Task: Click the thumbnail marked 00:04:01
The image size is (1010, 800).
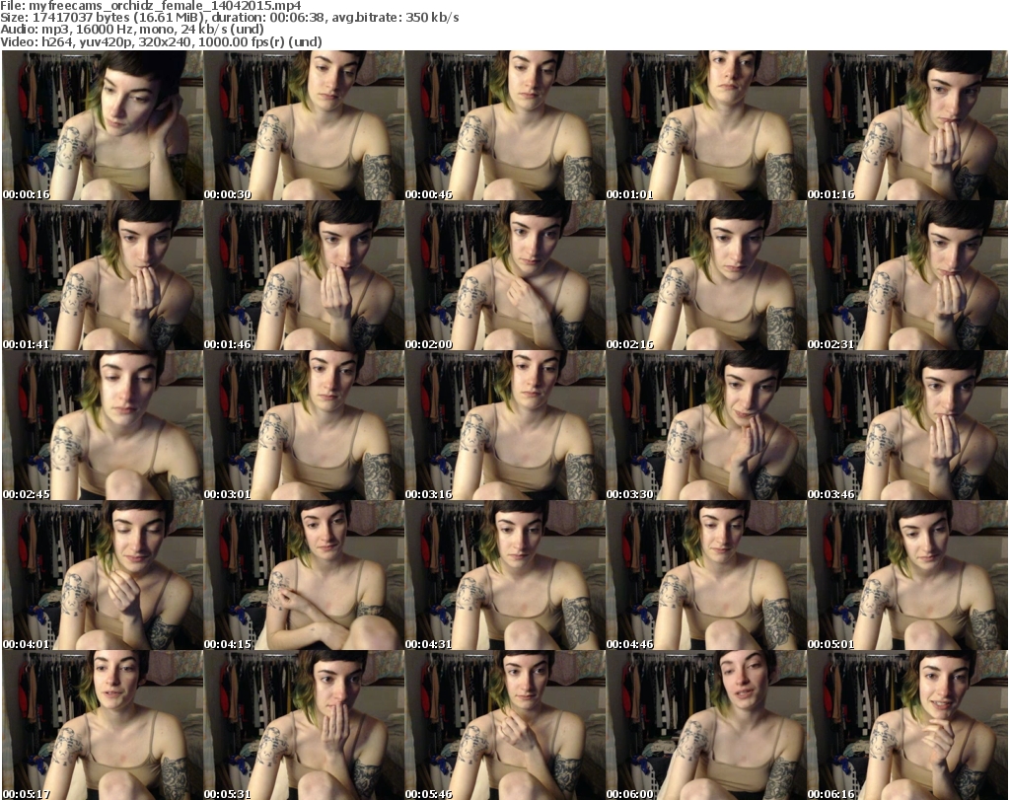Action: [x=103, y=575]
